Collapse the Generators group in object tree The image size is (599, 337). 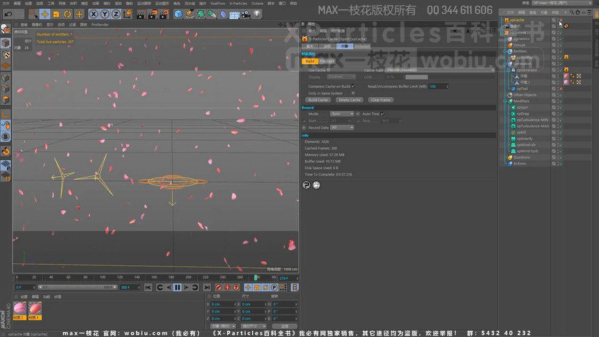[x=505, y=64]
